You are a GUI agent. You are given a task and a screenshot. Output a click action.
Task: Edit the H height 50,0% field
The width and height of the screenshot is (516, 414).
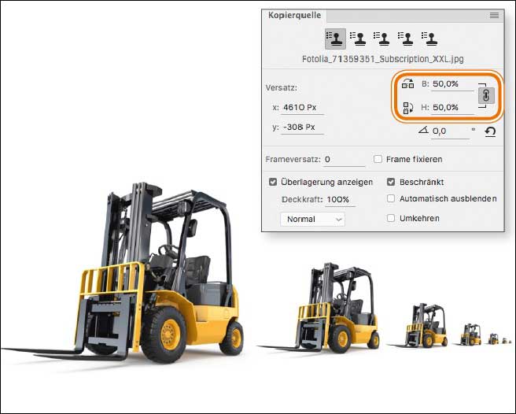[452, 108]
